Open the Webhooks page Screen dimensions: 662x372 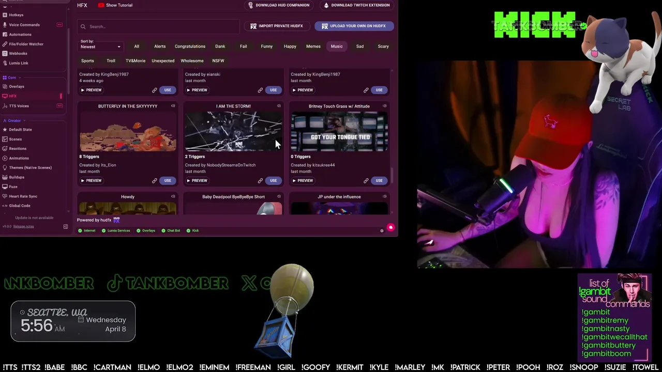tap(18, 53)
